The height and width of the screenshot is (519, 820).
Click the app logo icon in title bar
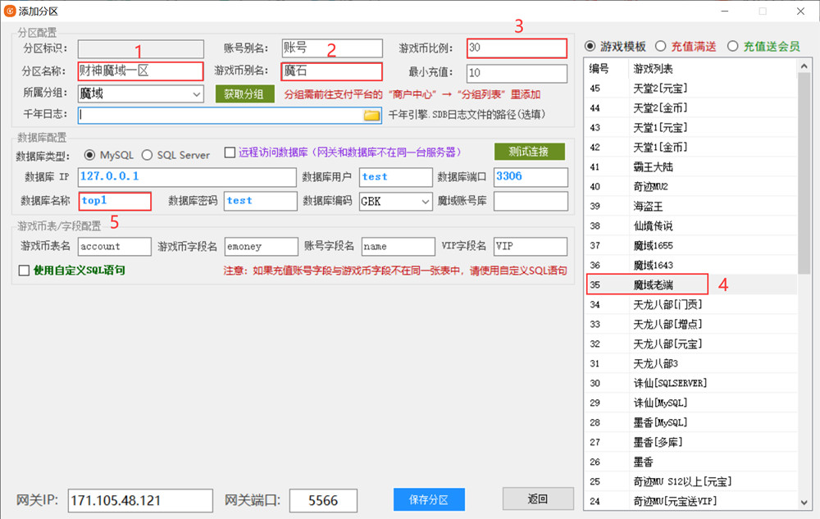click(9, 11)
